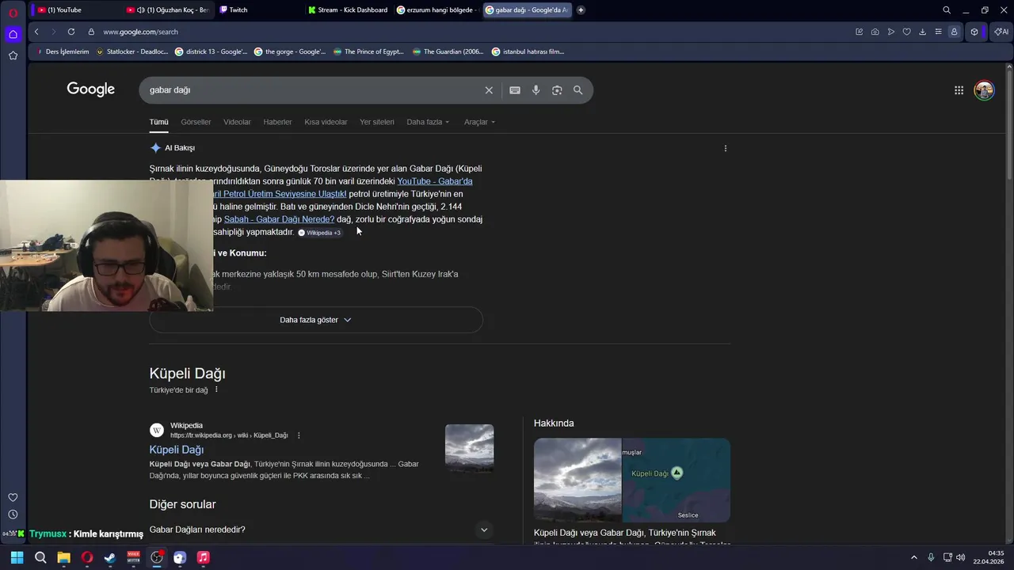Switch to the Oğuzhan Koç browser tab
Screen dimensions: 1014x570
[168, 9]
